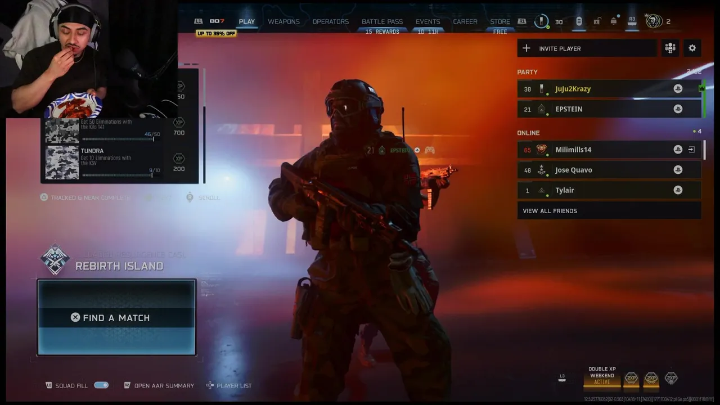Open the groups icon next to Invite Player
This screenshot has height=405, width=720.
pos(670,48)
